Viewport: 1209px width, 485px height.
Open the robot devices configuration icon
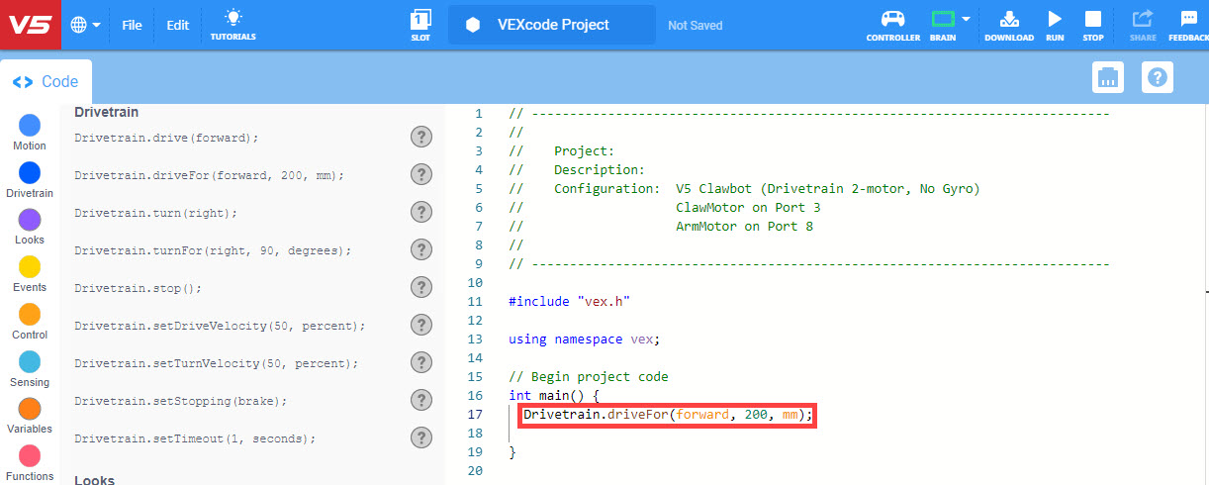click(x=1107, y=77)
